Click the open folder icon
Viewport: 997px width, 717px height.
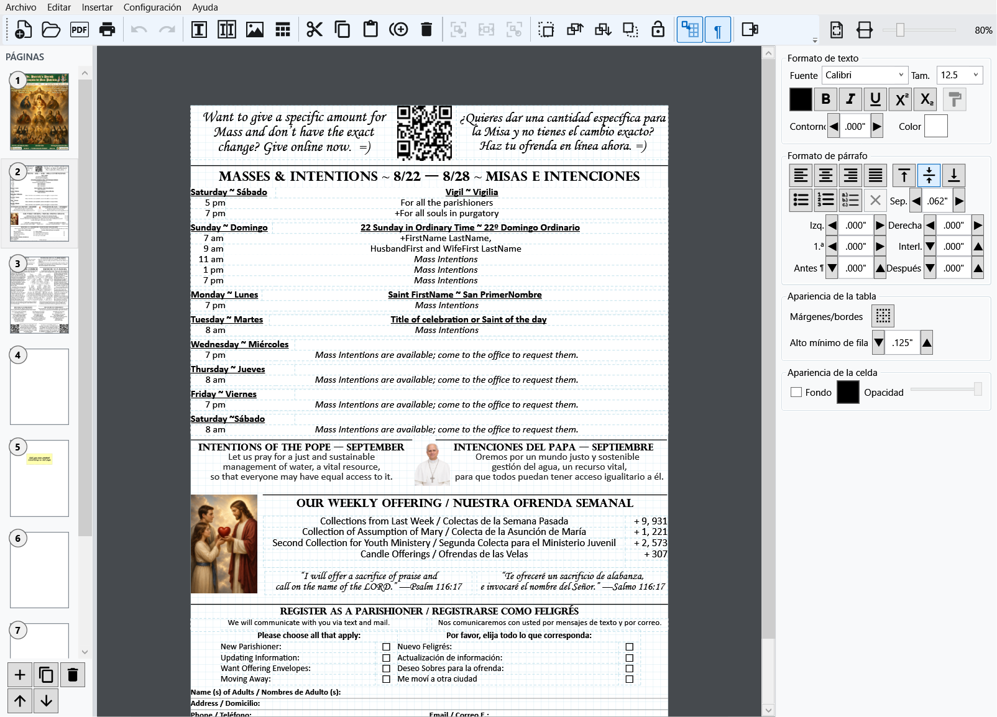click(51, 30)
